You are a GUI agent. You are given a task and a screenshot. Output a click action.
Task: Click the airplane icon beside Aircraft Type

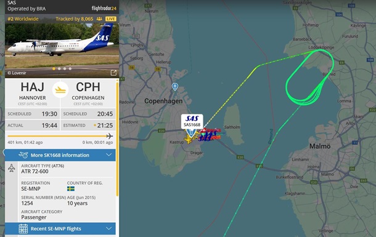[x=12, y=168]
